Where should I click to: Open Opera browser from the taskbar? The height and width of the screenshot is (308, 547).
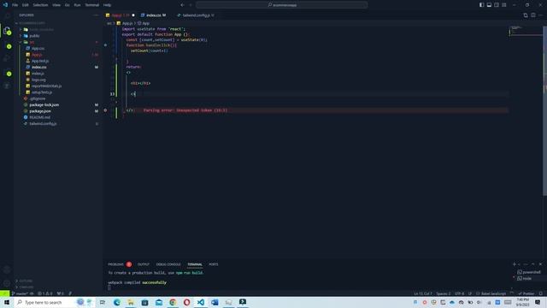186,302
